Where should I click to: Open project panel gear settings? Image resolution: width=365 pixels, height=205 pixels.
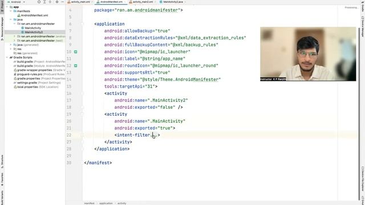coord(57,2)
